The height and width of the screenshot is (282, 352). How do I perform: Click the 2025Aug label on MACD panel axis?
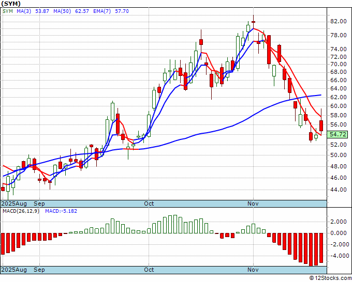click(14, 270)
